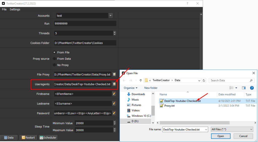Select the From Data proxy source
The image size is (258, 142).
pos(62,59)
